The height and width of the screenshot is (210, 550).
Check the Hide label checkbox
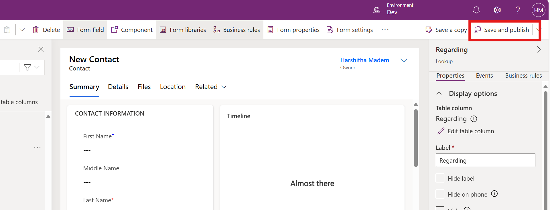click(440, 178)
